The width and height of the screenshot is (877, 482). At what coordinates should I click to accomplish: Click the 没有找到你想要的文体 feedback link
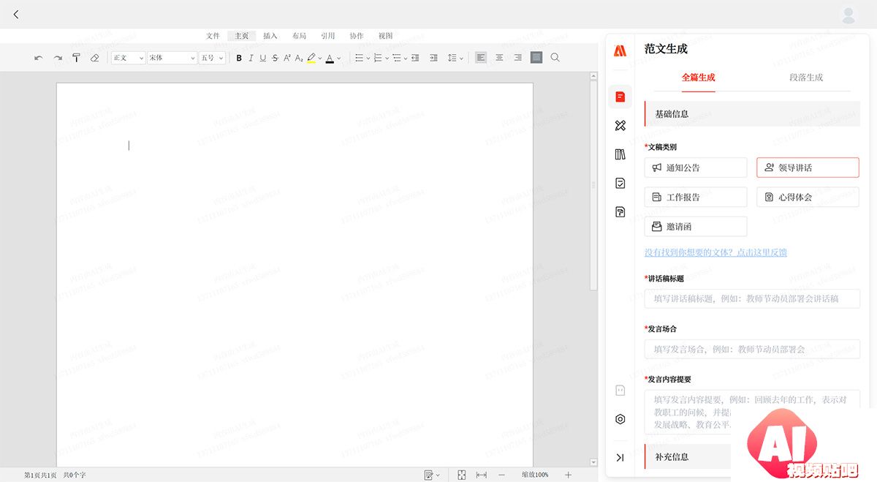(715, 252)
